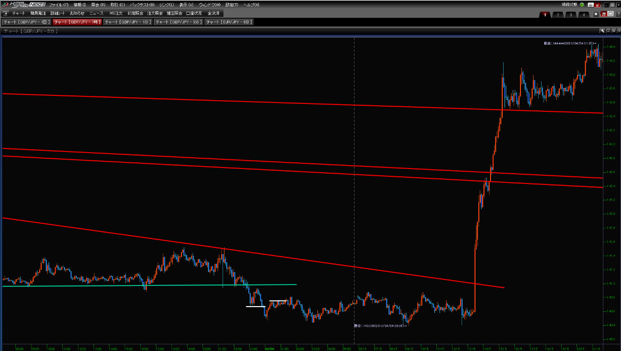621x351 pixels.
Task: Open 注文照会 order inquiry
Action: [x=155, y=13]
